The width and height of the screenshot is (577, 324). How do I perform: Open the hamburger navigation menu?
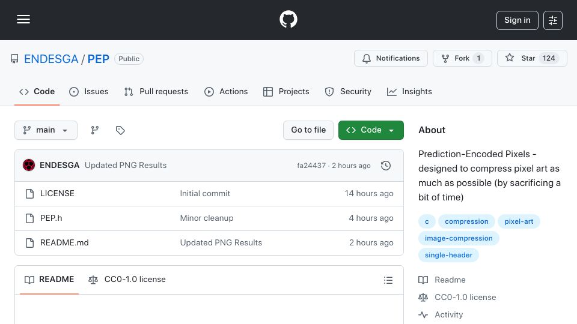23,19
